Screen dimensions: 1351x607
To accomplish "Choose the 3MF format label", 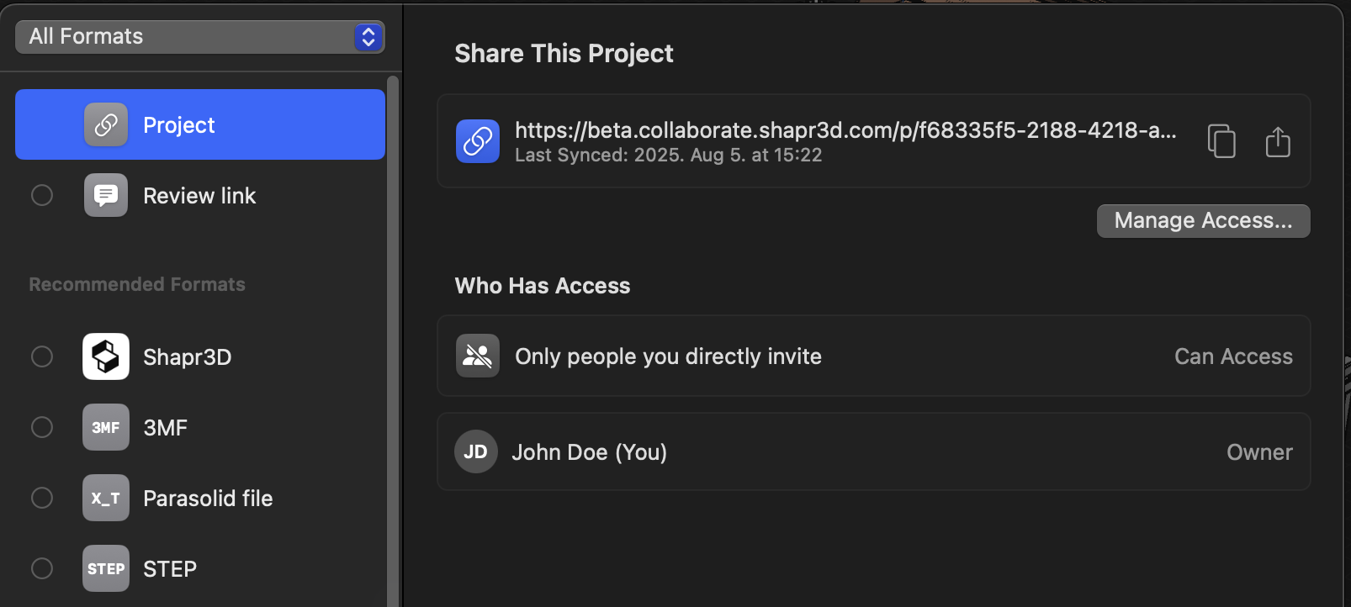I will pos(165,428).
